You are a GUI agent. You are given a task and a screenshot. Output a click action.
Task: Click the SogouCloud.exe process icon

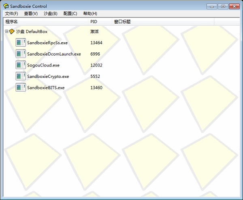pyautogui.click(x=21, y=65)
